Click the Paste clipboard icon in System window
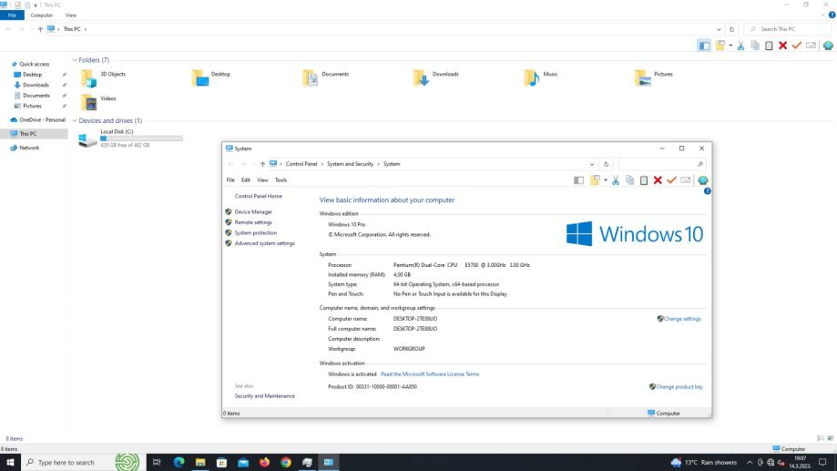 (x=643, y=180)
